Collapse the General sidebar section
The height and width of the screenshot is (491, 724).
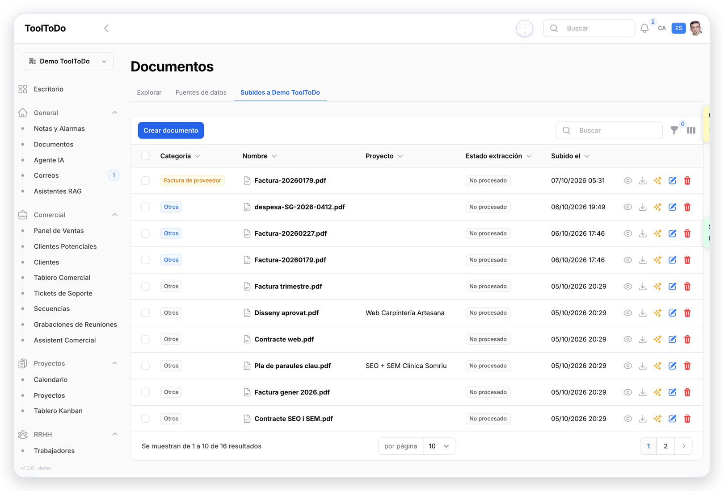point(114,112)
